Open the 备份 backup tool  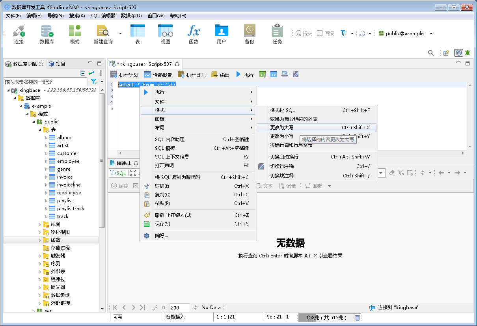click(x=249, y=34)
